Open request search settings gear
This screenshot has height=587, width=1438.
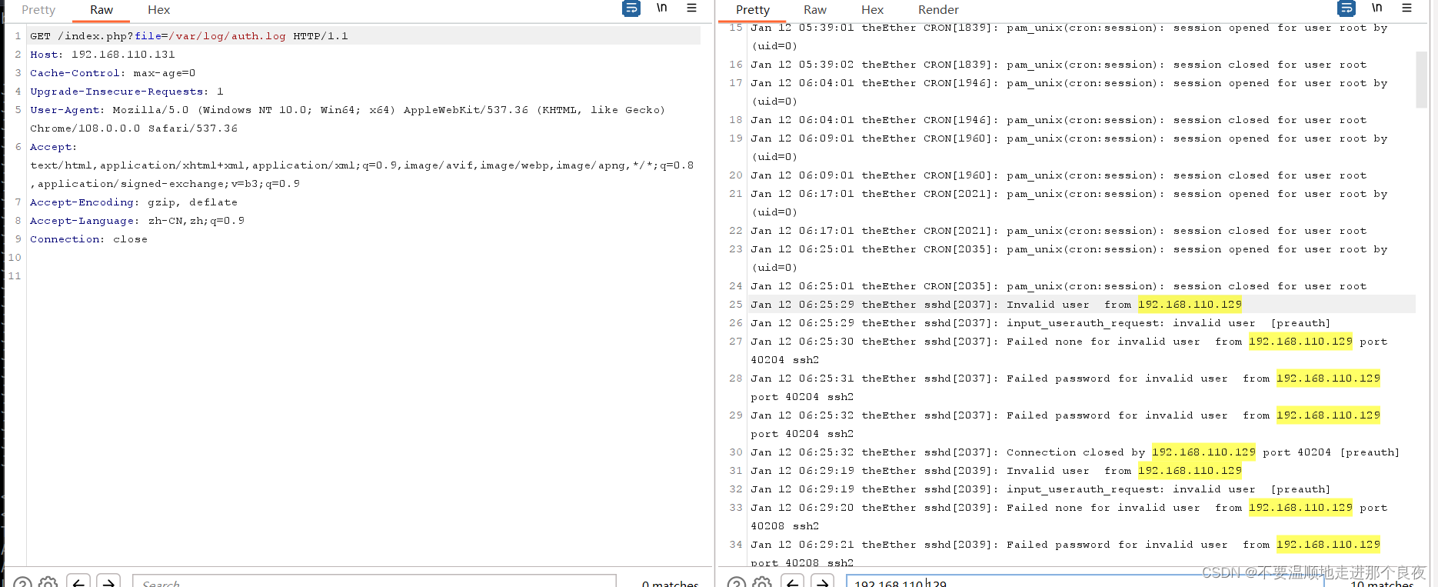(x=48, y=582)
